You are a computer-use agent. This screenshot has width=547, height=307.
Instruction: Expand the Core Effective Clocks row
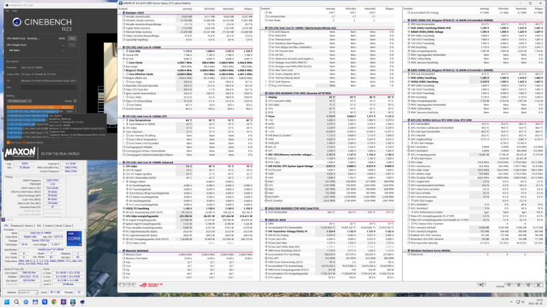pos(124,74)
